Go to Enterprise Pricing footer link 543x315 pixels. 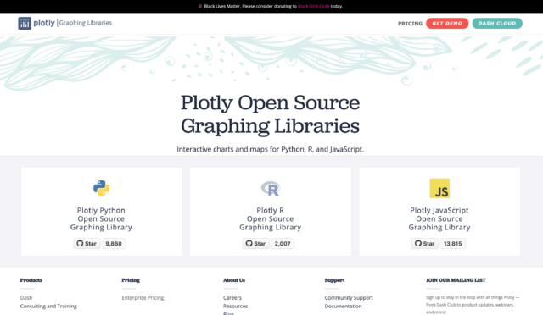pyautogui.click(x=143, y=298)
